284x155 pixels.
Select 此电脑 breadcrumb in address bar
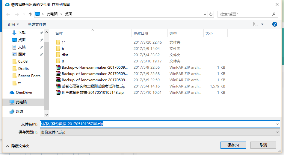[x=52, y=14]
